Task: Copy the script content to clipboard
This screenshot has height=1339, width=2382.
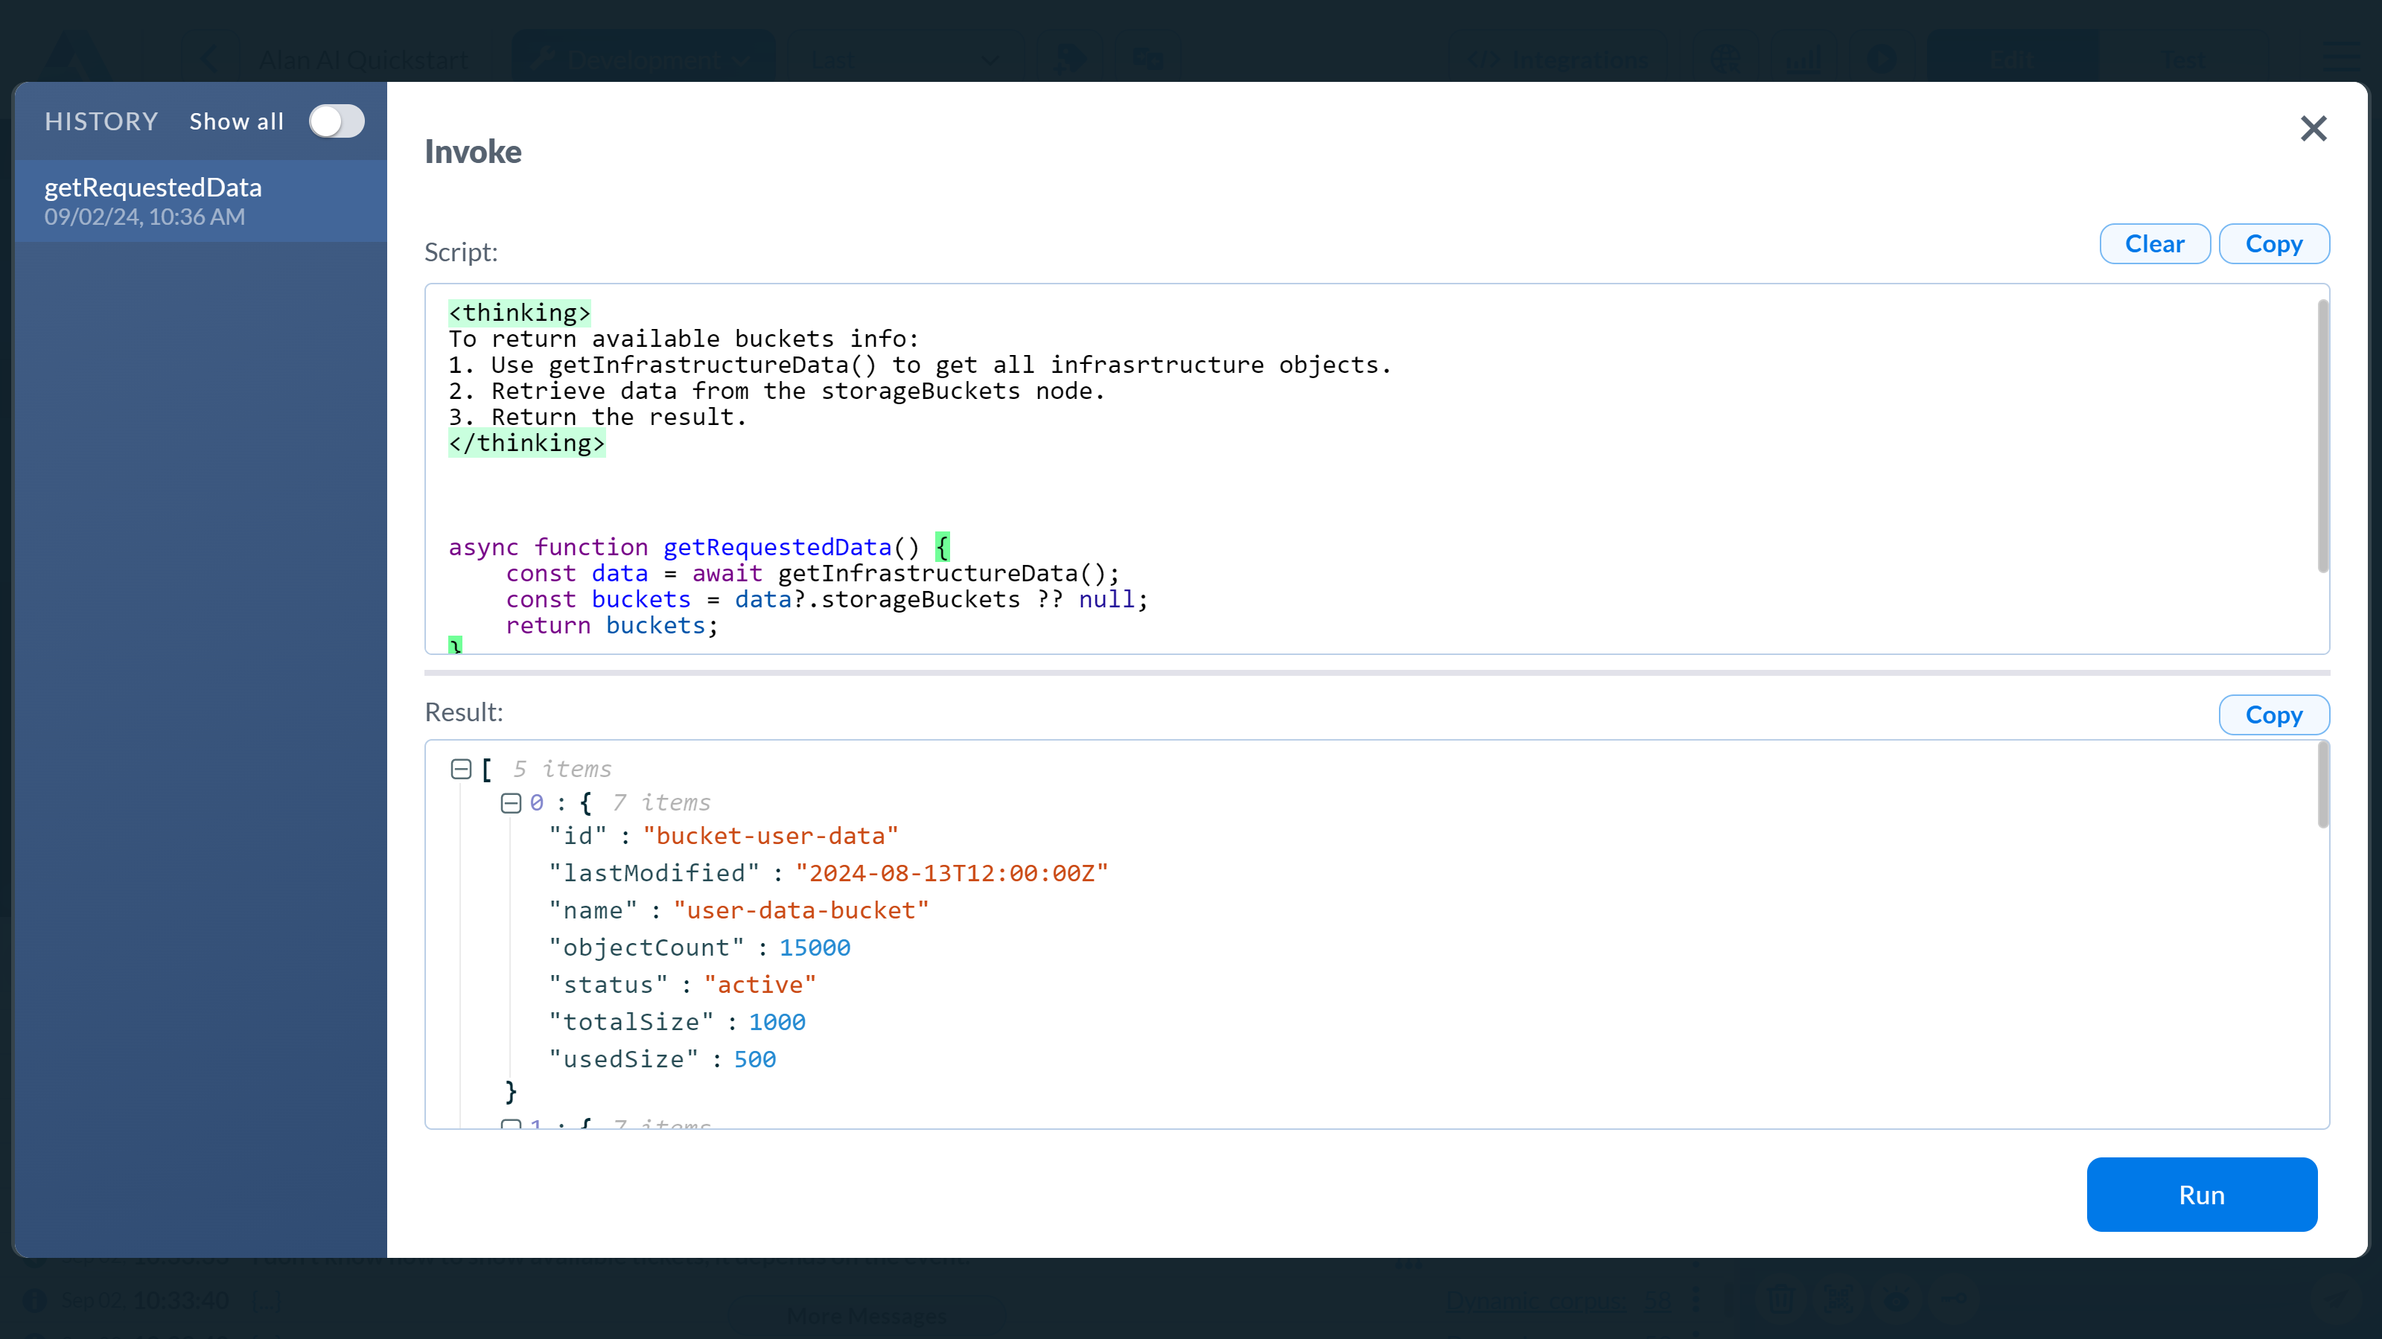Action: pyautogui.click(x=2274, y=243)
